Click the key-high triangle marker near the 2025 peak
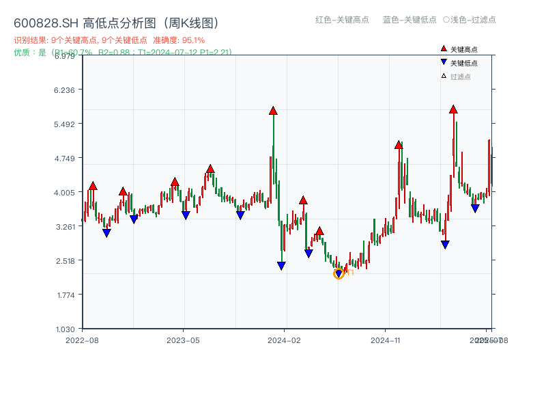The image size is (546, 410). pyautogui.click(x=452, y=108)
